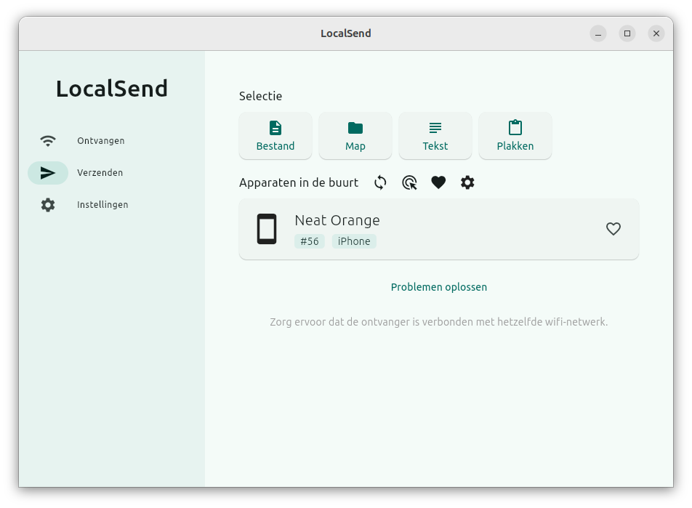Click the iPhone tag on the device card
Viewport: 692px width, 508px height.
click(x=354, y=241)
